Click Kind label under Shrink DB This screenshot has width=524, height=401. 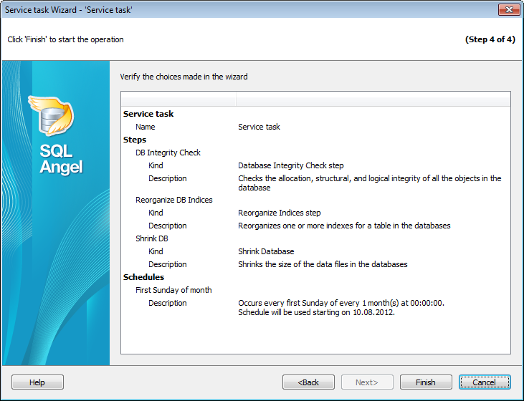coord(156,251)
